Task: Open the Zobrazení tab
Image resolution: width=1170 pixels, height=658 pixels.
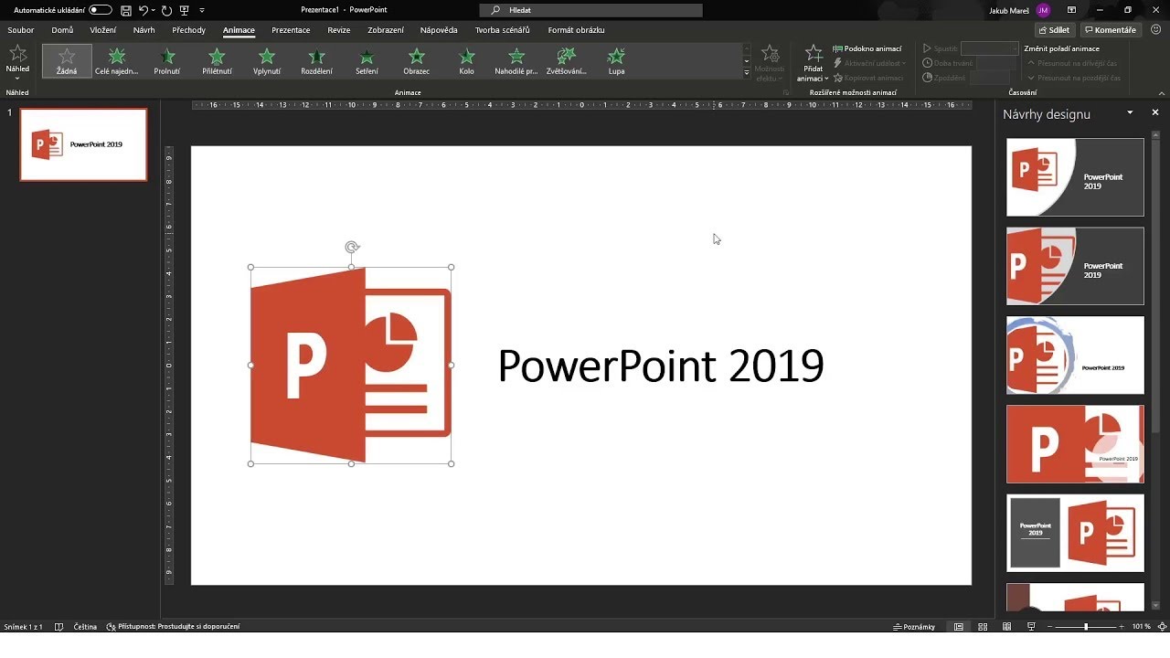Action: pyautogui.click(x=386, y=30)
